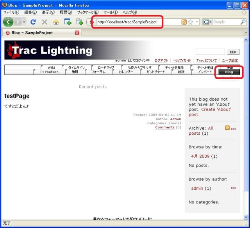
Task: Open the Trac について link
Action: [207, 61]
